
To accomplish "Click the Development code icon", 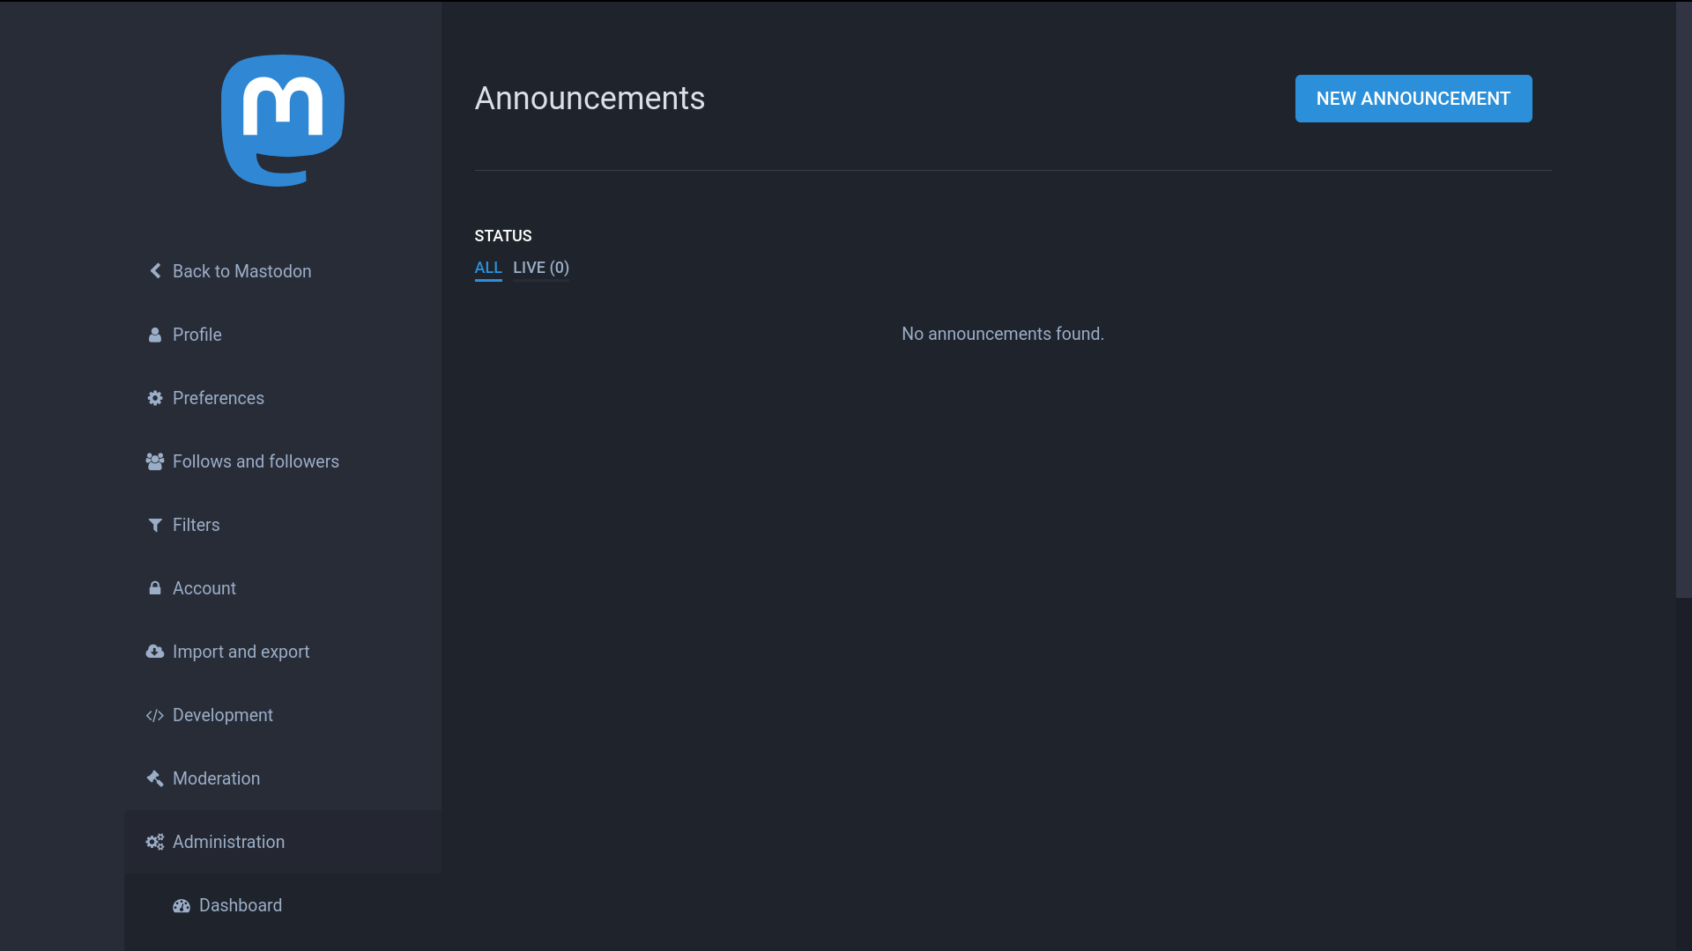I will (x=155, y=715).
